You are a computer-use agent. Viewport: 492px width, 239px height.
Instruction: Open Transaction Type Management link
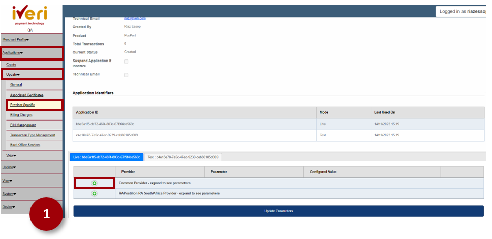[33, 135]
